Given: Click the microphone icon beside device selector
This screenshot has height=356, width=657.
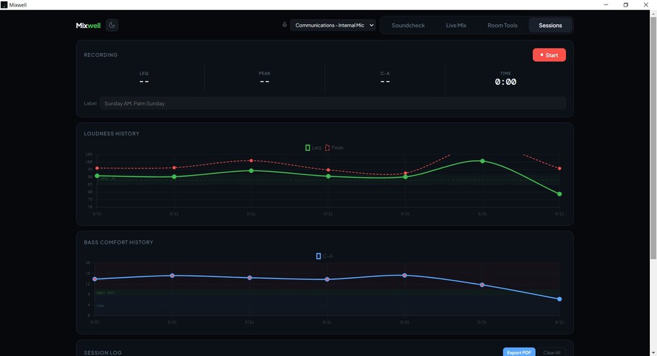Looking at the screenshot, I should coord(284,25).
